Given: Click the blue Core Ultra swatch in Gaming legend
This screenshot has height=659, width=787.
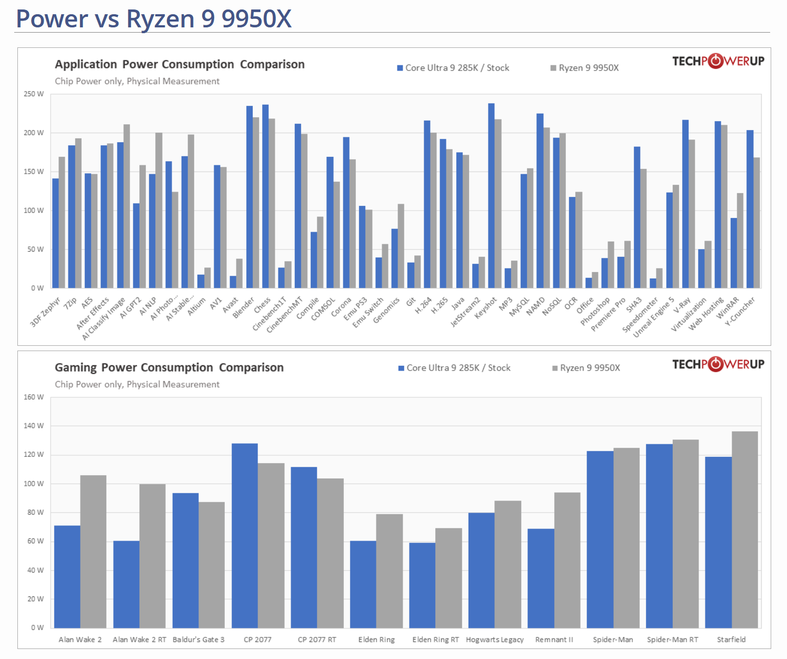Looking at the screenshot, I should [401, 368].
